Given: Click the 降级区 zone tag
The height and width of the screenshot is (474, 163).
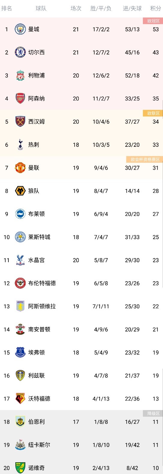Looking at the screenshot, I should (153, 414).
